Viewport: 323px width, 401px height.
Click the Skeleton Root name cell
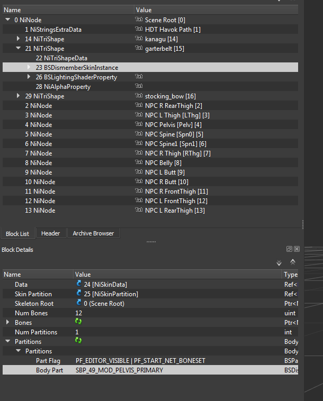click(34, 304)
